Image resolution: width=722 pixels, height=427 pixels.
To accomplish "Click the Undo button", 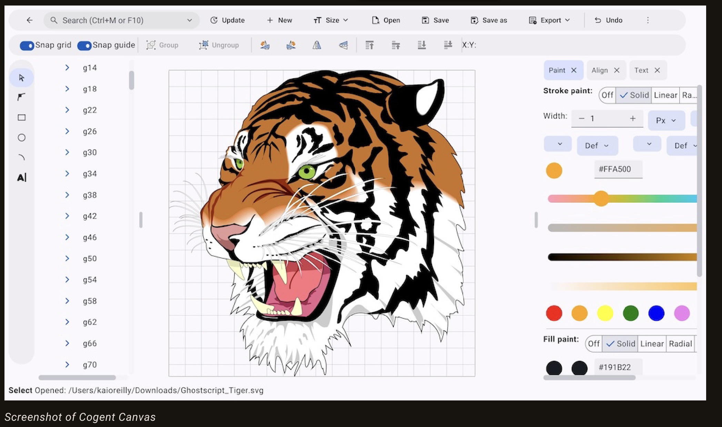I will click(609, 20).
